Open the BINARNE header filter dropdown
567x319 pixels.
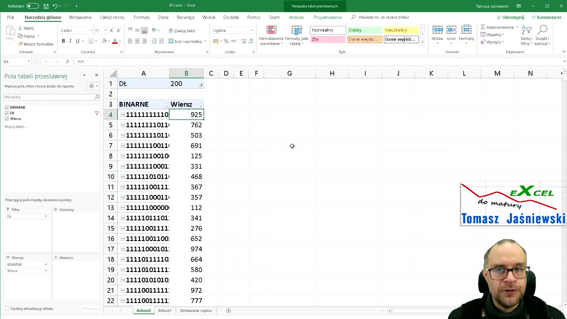coord(166,106)
